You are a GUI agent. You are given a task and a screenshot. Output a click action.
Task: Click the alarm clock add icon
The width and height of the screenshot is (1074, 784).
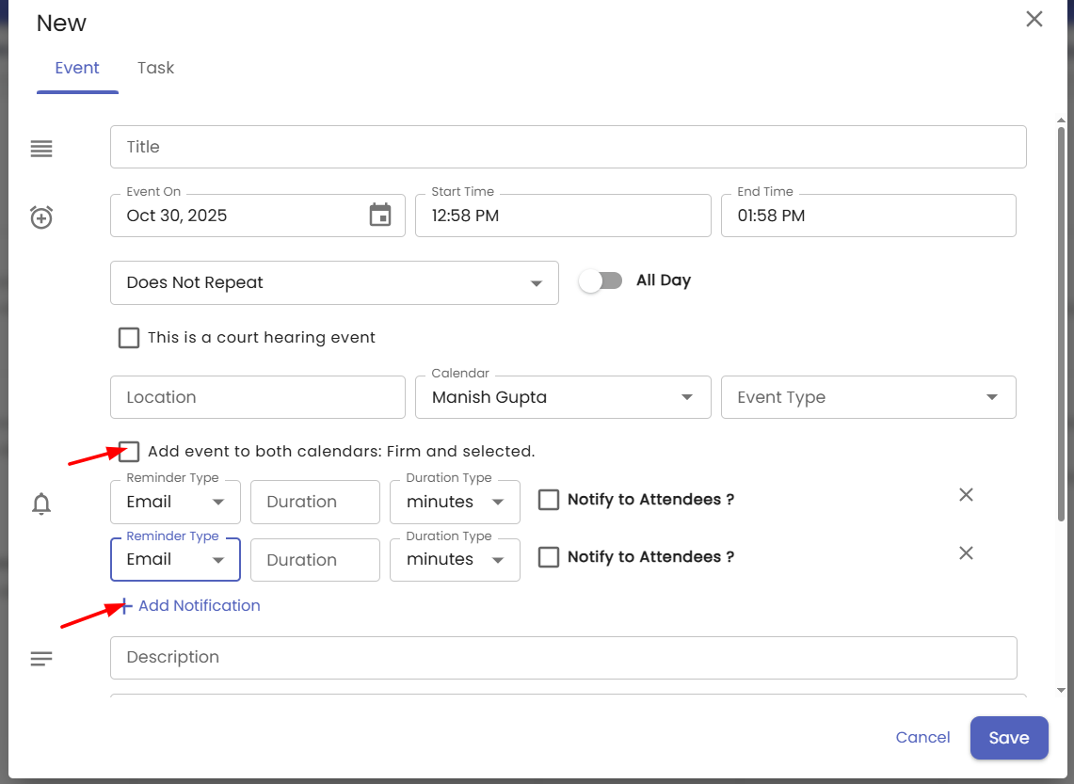click(41, 217)
